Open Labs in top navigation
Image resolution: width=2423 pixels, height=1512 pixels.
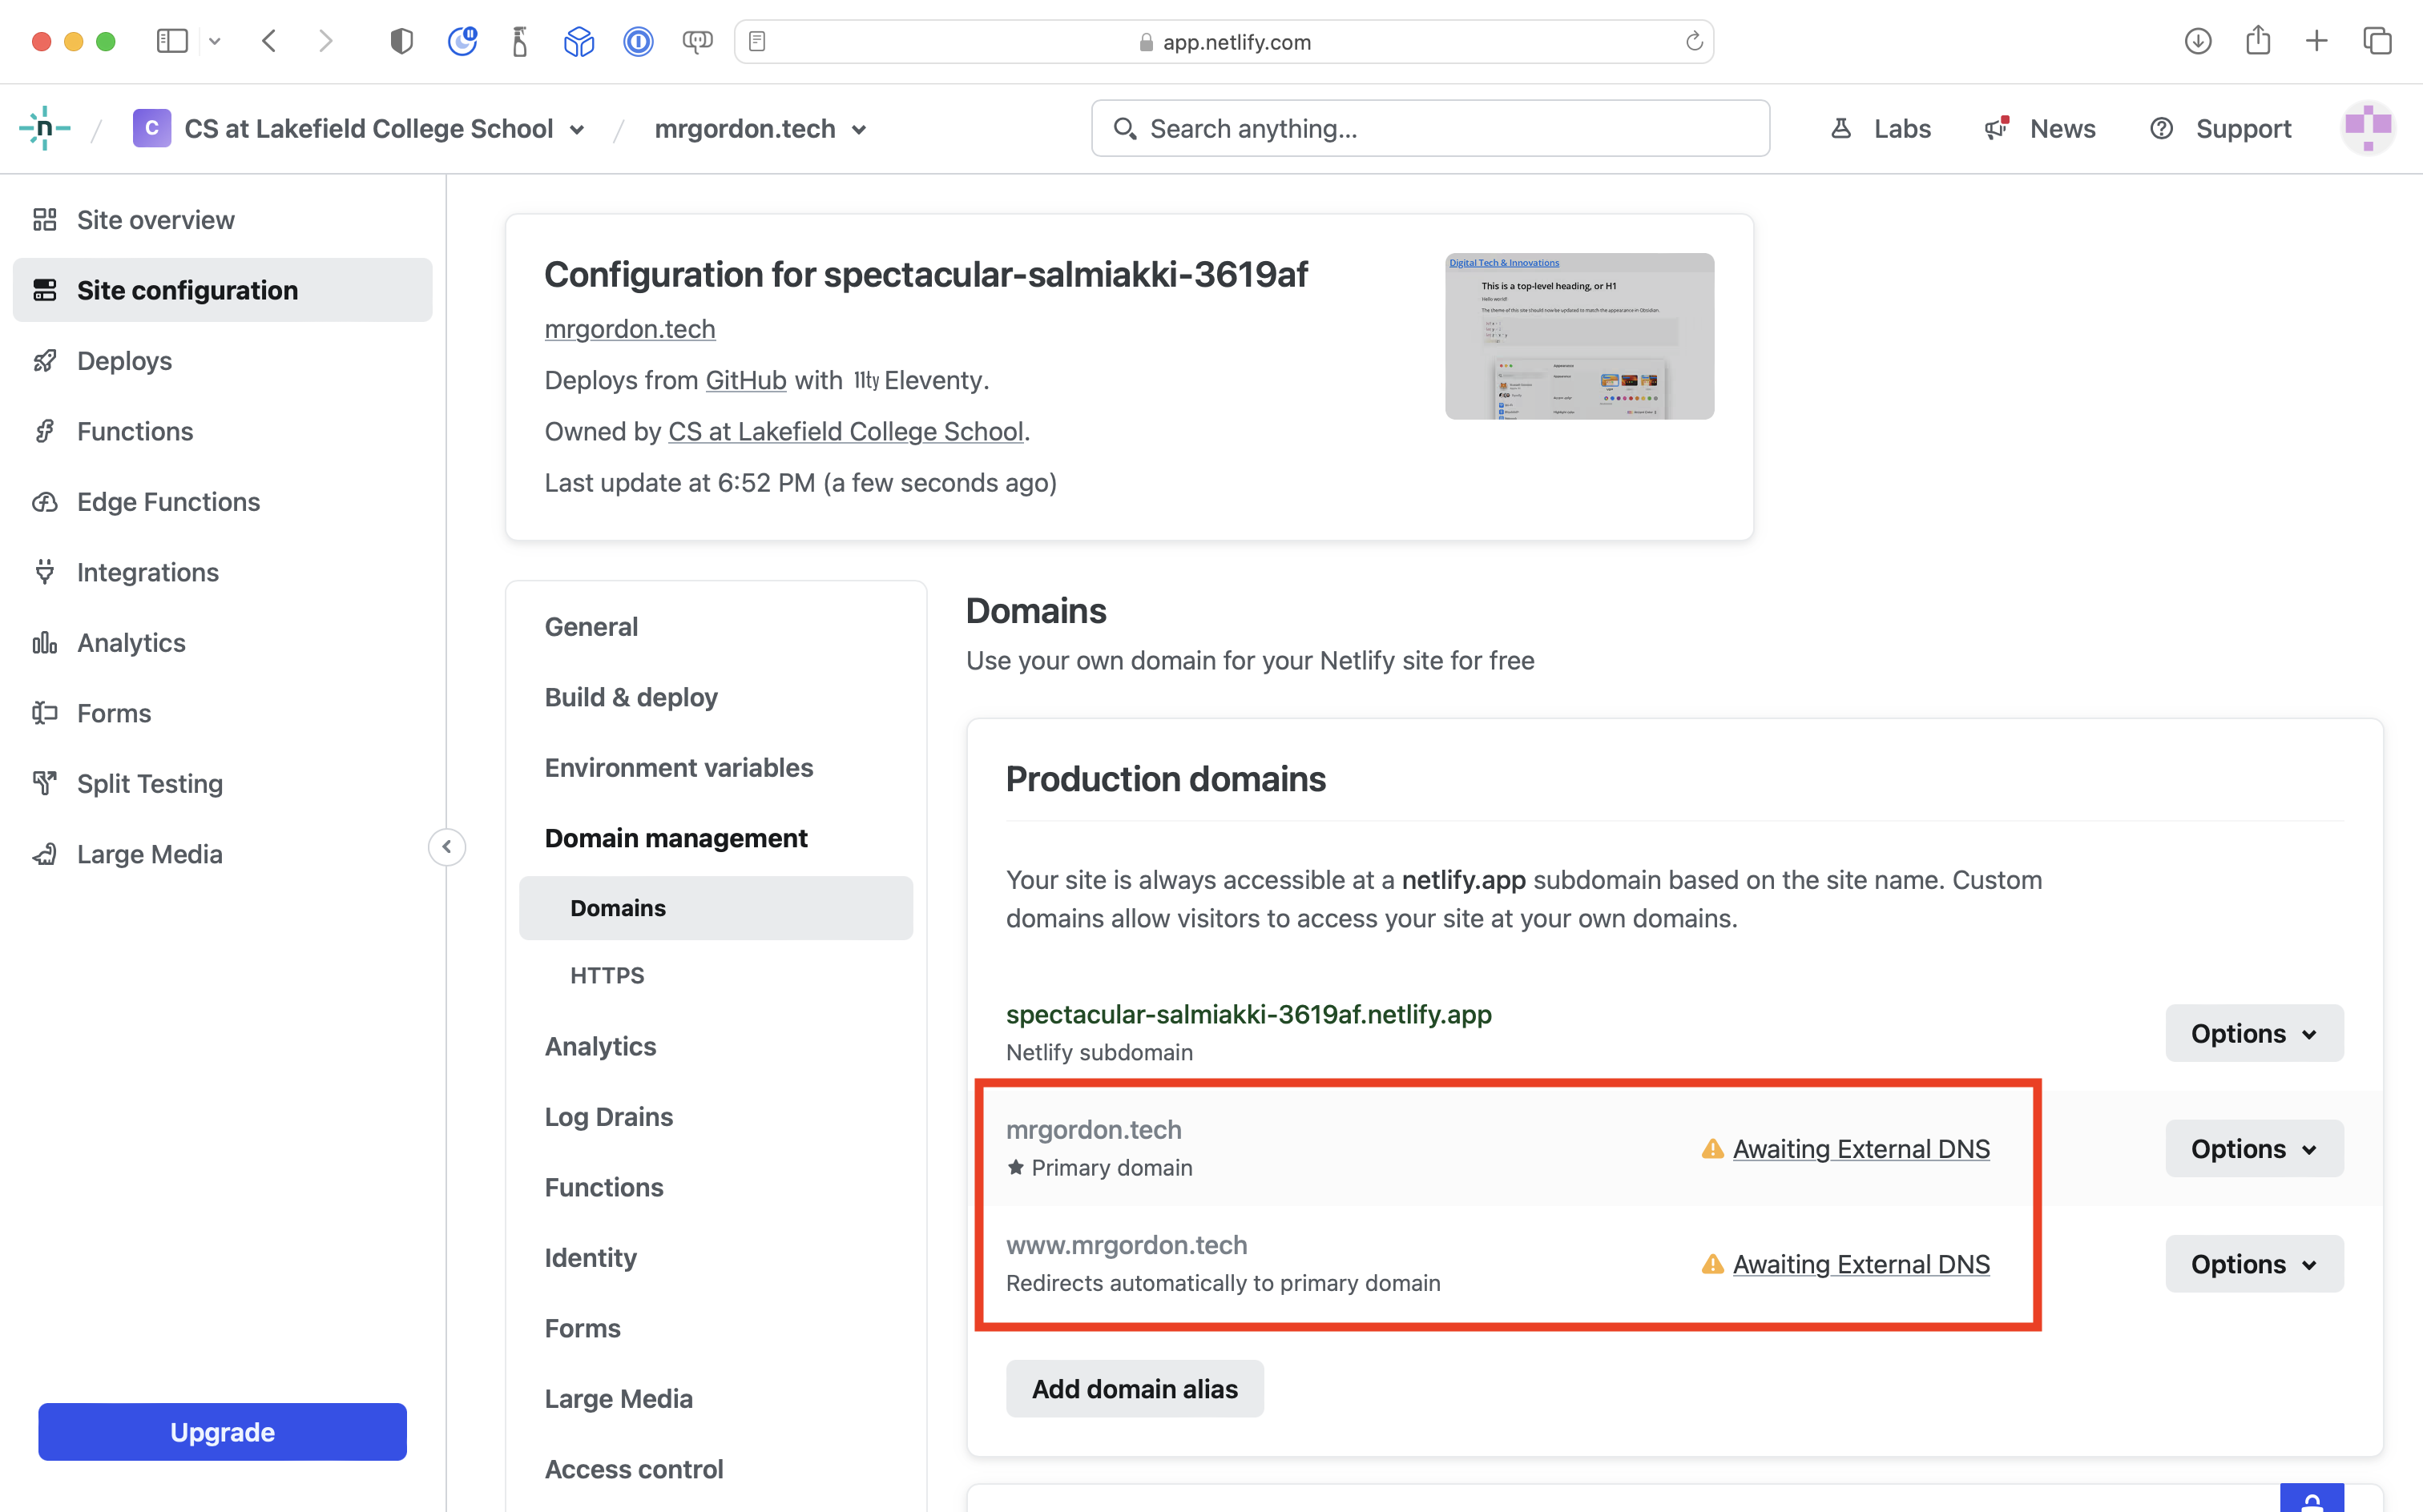[1880, 128]
